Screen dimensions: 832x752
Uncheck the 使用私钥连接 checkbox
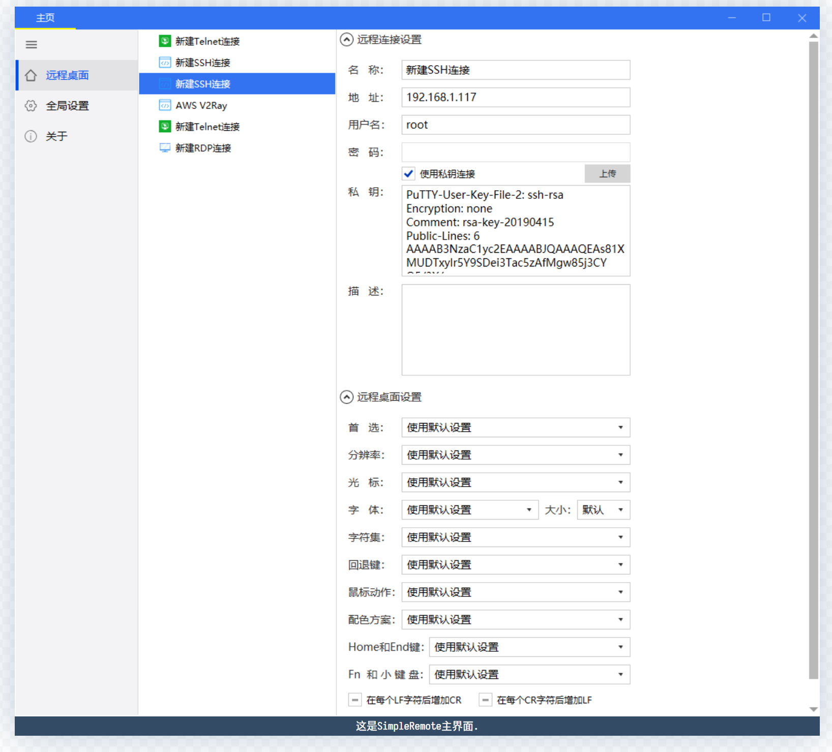[x=408, y=174]
